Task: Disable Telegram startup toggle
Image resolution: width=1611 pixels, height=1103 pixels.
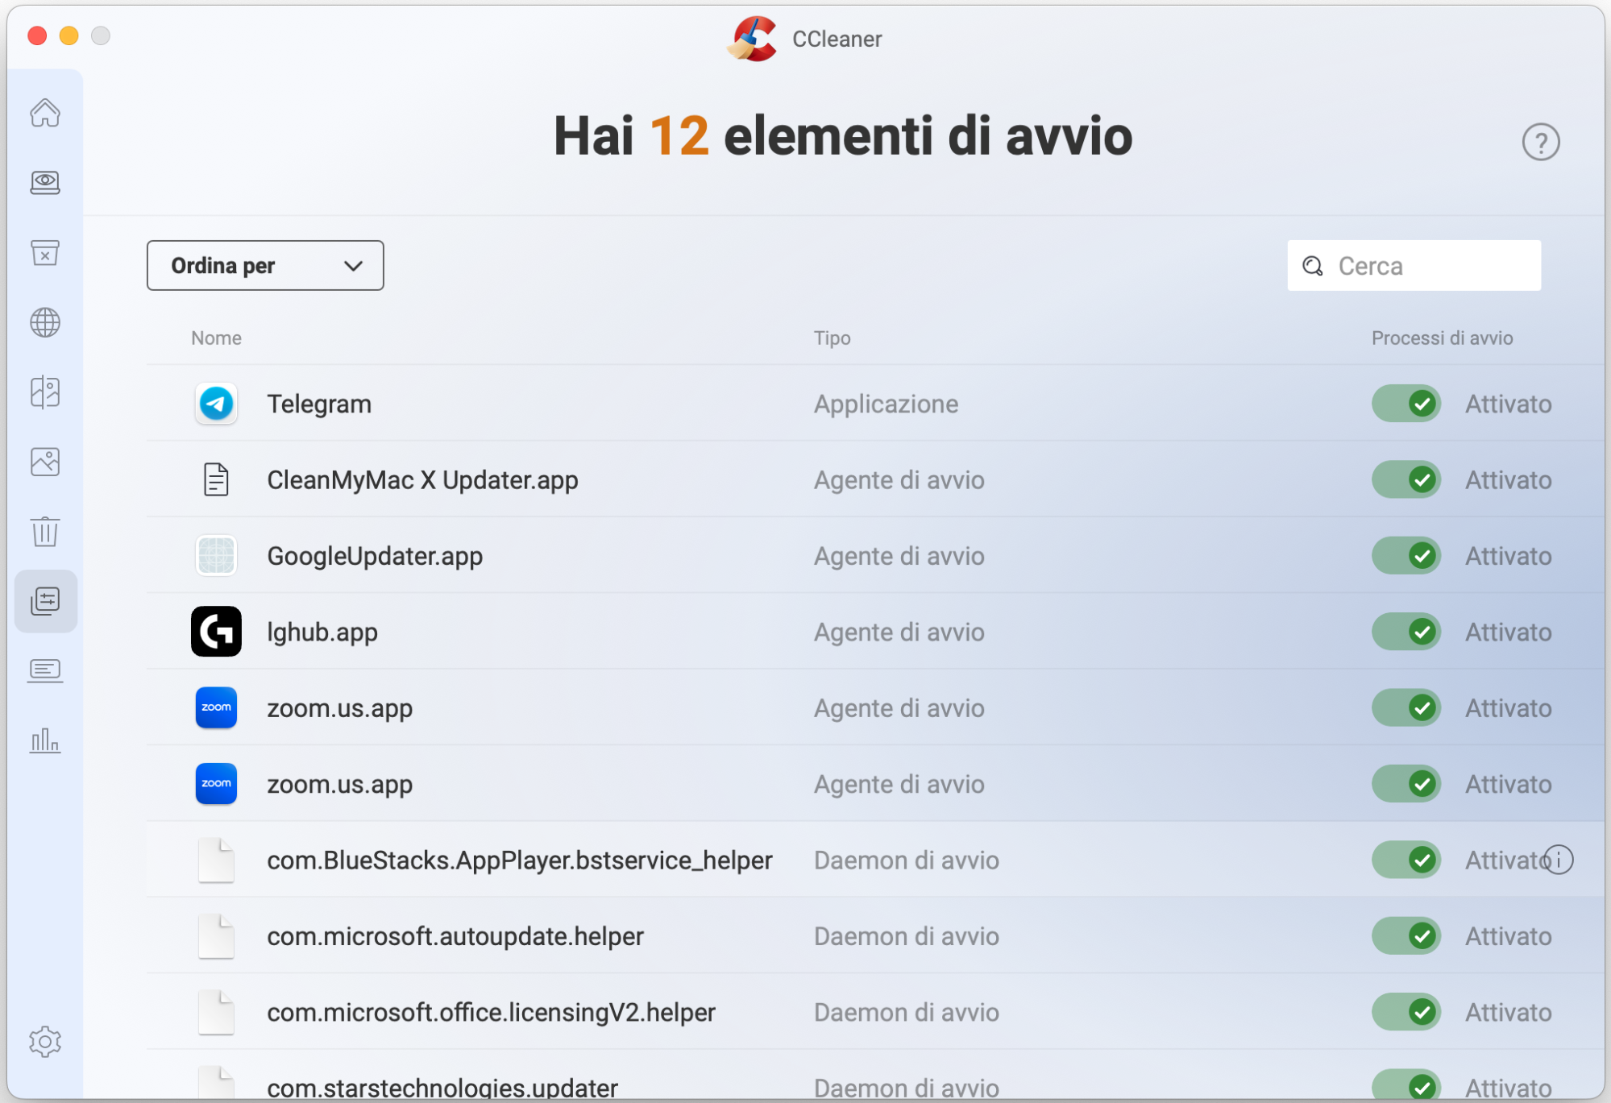Action: pos(1406,404)
